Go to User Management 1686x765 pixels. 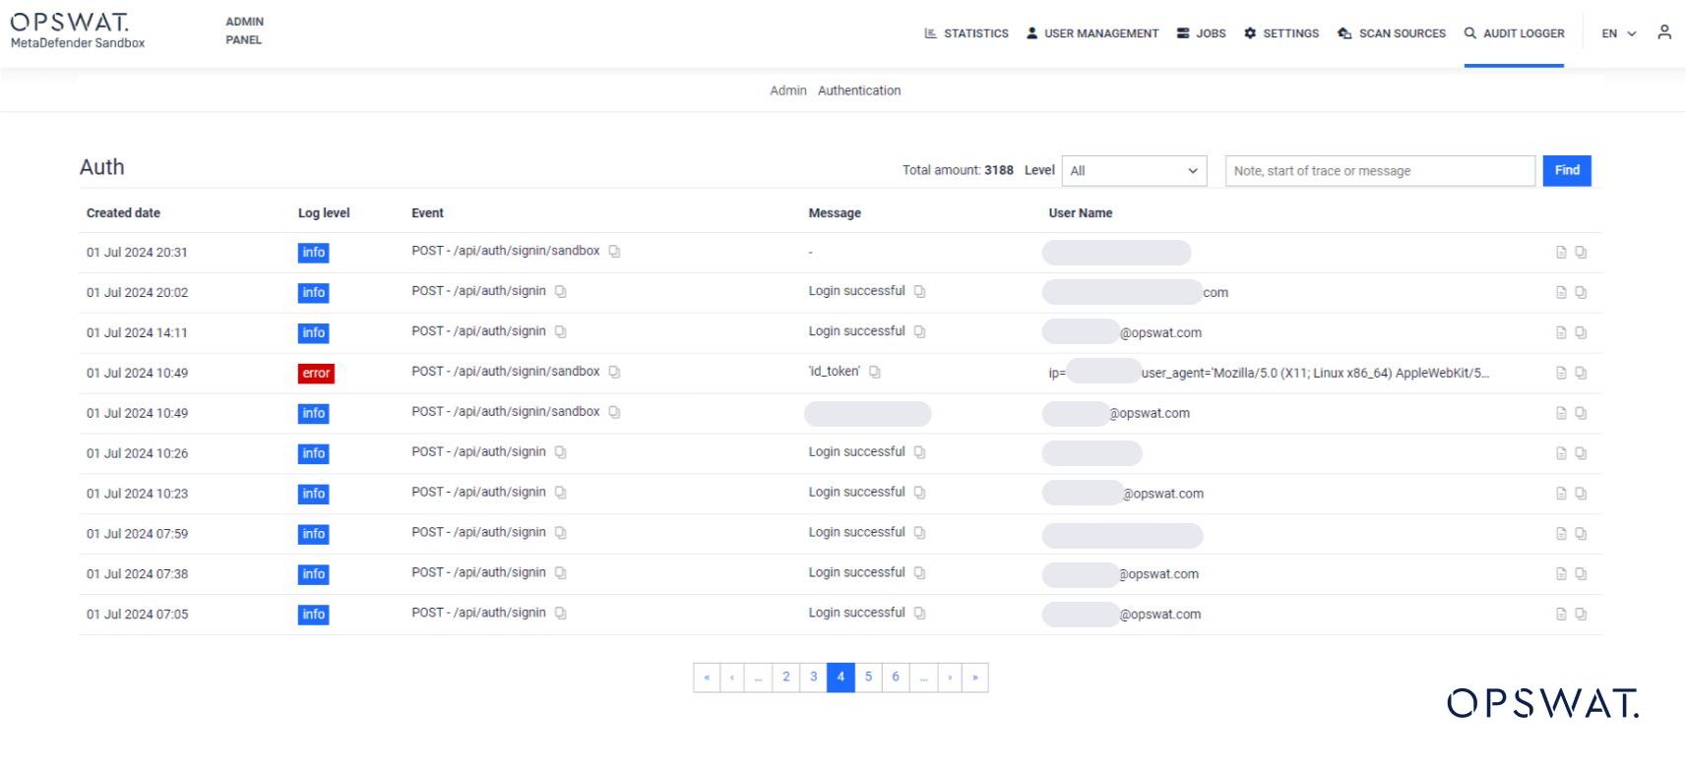[1092, 33]
